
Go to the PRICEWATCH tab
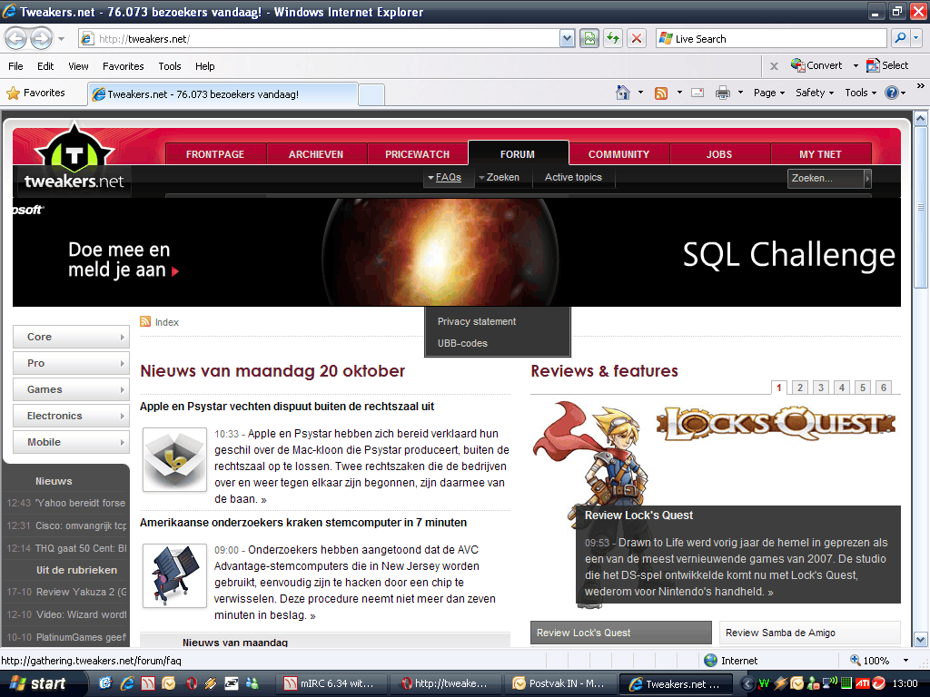(417, 154)
